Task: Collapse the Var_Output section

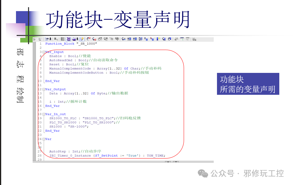Action: (x=43, y=89)
